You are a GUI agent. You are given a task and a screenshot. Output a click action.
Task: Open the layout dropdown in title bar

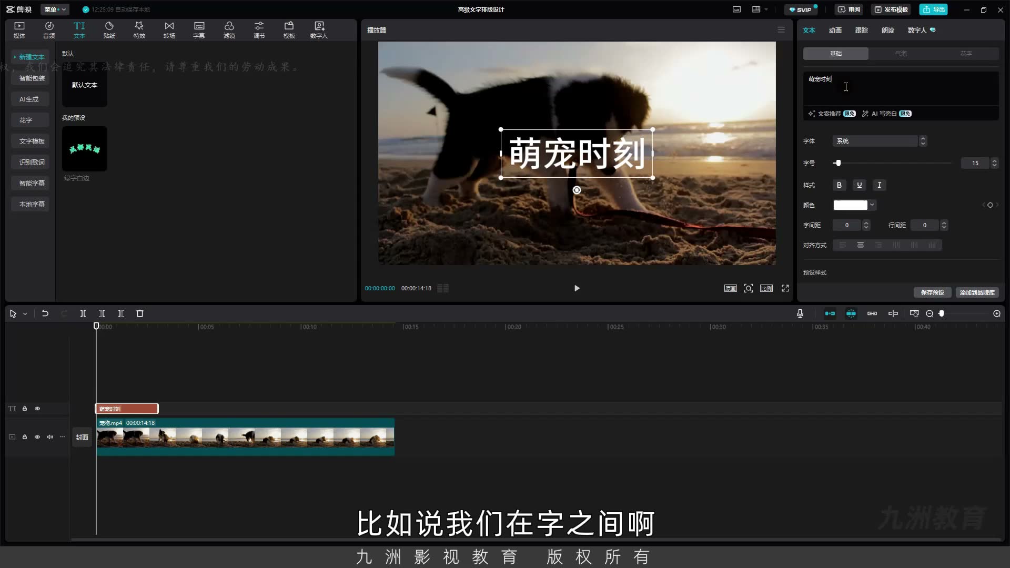(x=760, y=9)
